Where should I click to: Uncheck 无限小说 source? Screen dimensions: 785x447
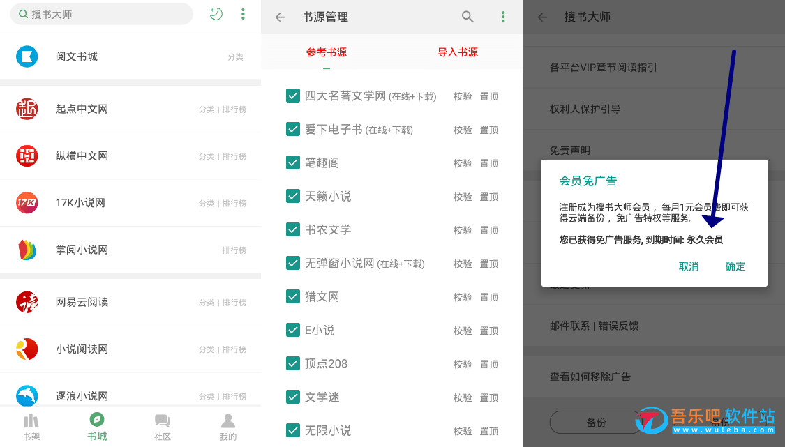pos(293,430)
